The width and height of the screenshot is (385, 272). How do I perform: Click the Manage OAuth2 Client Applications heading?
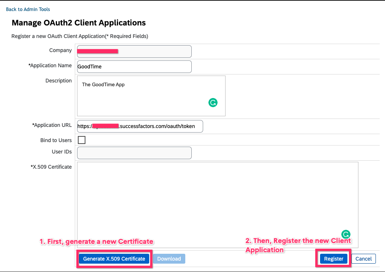click(79, 23)
